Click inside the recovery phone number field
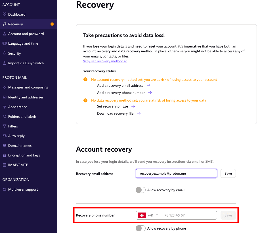This screenshot has height=233, width=260. point(189,215)
